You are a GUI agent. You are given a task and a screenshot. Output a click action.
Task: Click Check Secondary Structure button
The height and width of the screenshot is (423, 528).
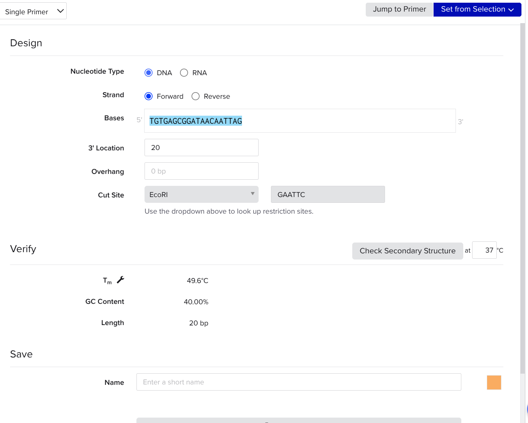pos(408,251)
